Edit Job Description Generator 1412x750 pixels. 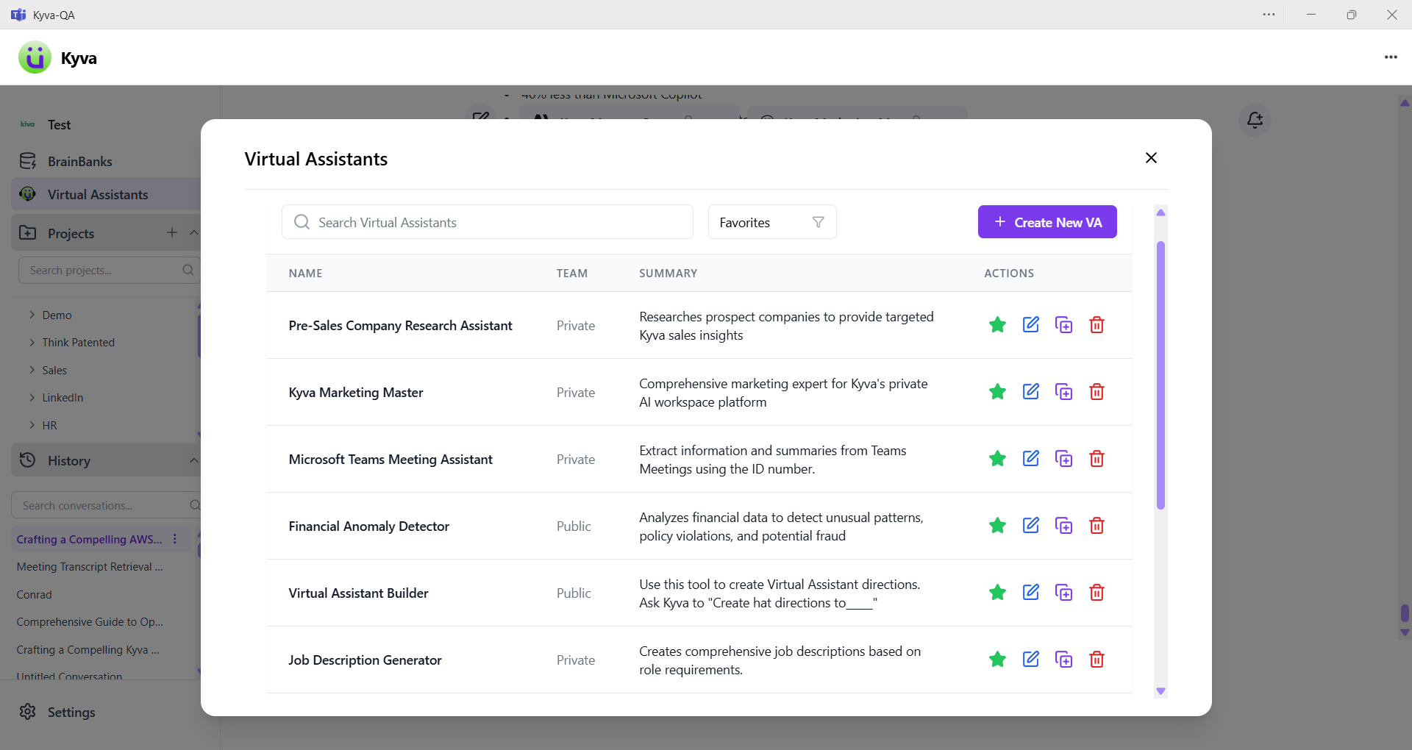pos(1031,660)
